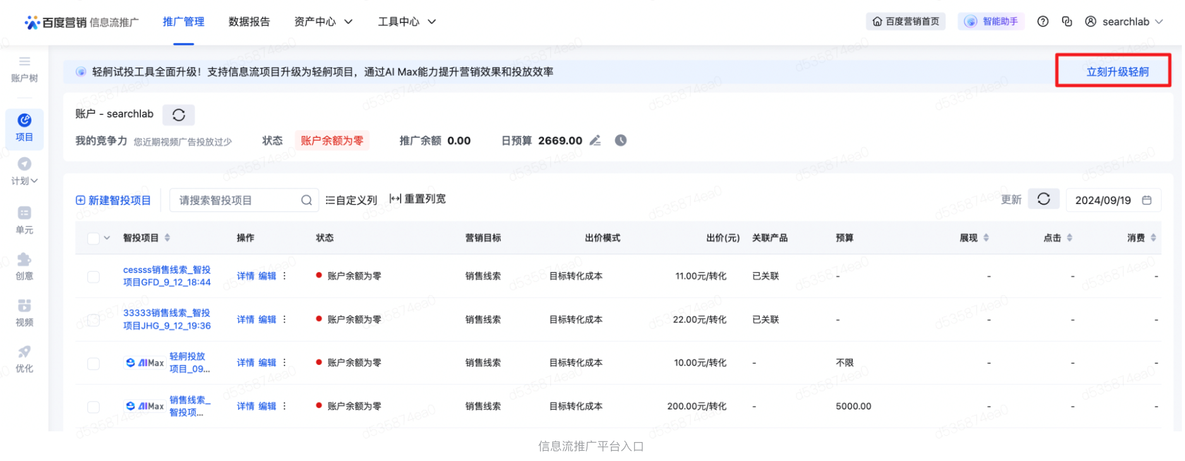1185x461 pixels.
Task: Click the search magnifier icon
Action: tap(306, 201)
